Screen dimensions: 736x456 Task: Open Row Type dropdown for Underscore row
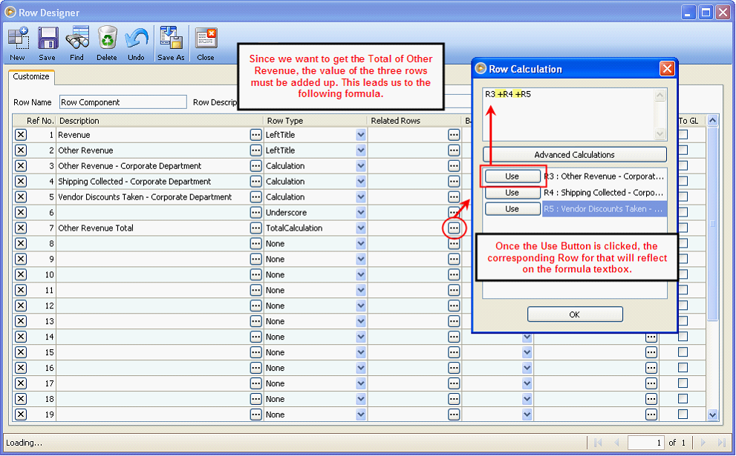[x=361, y=212]
